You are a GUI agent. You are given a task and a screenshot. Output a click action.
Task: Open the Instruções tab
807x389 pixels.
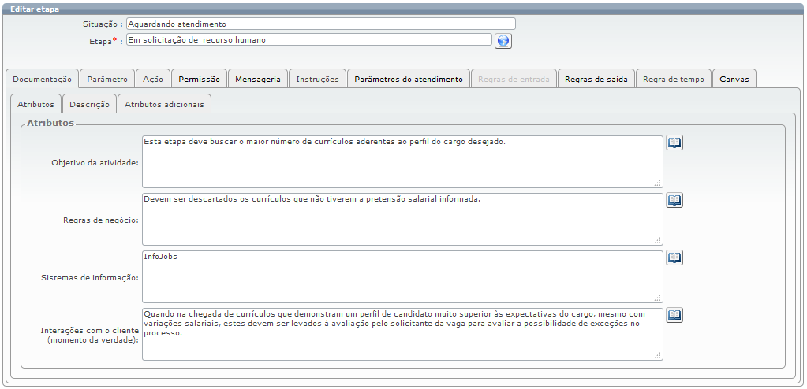pos(317,79)
